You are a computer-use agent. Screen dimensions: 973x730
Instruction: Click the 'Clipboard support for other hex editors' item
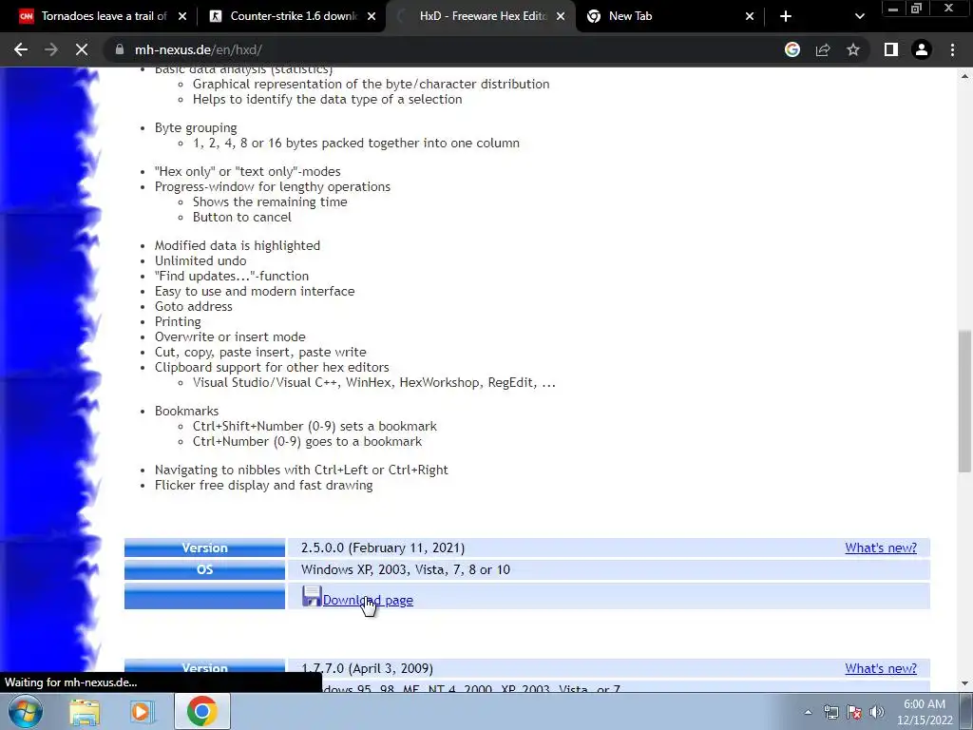point(272,367)
